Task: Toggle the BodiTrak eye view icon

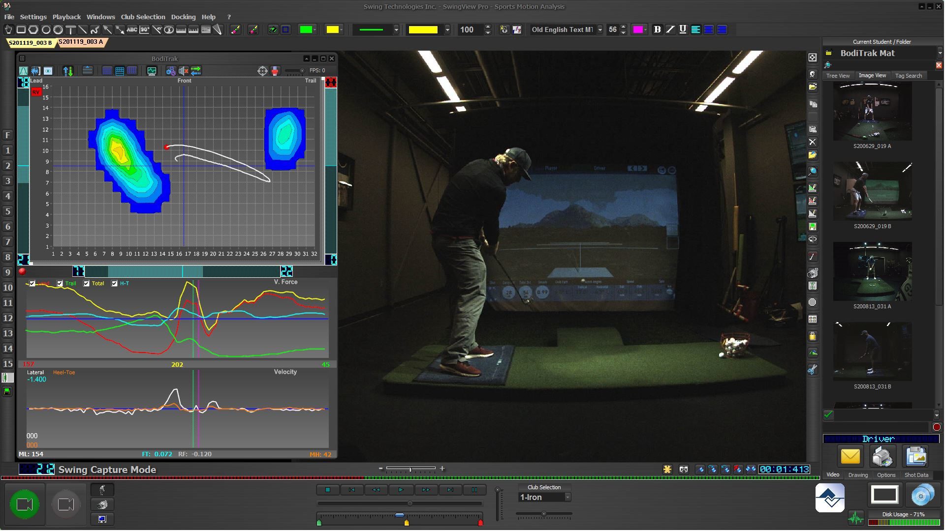Action: [48, 71]
